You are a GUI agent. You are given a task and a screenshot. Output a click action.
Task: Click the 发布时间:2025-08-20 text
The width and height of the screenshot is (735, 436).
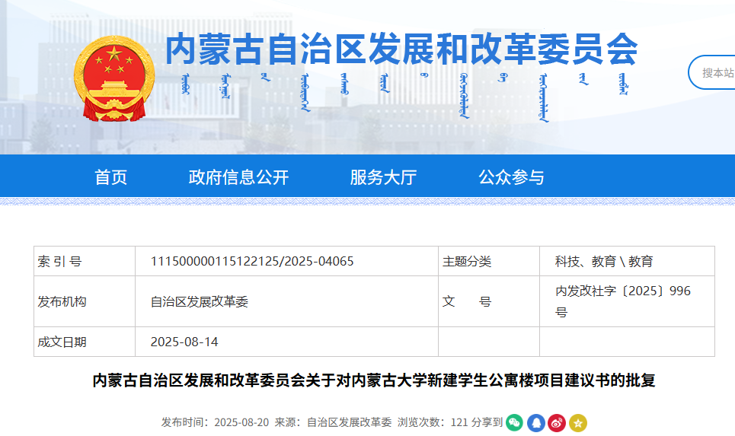(x=215, y=422)
